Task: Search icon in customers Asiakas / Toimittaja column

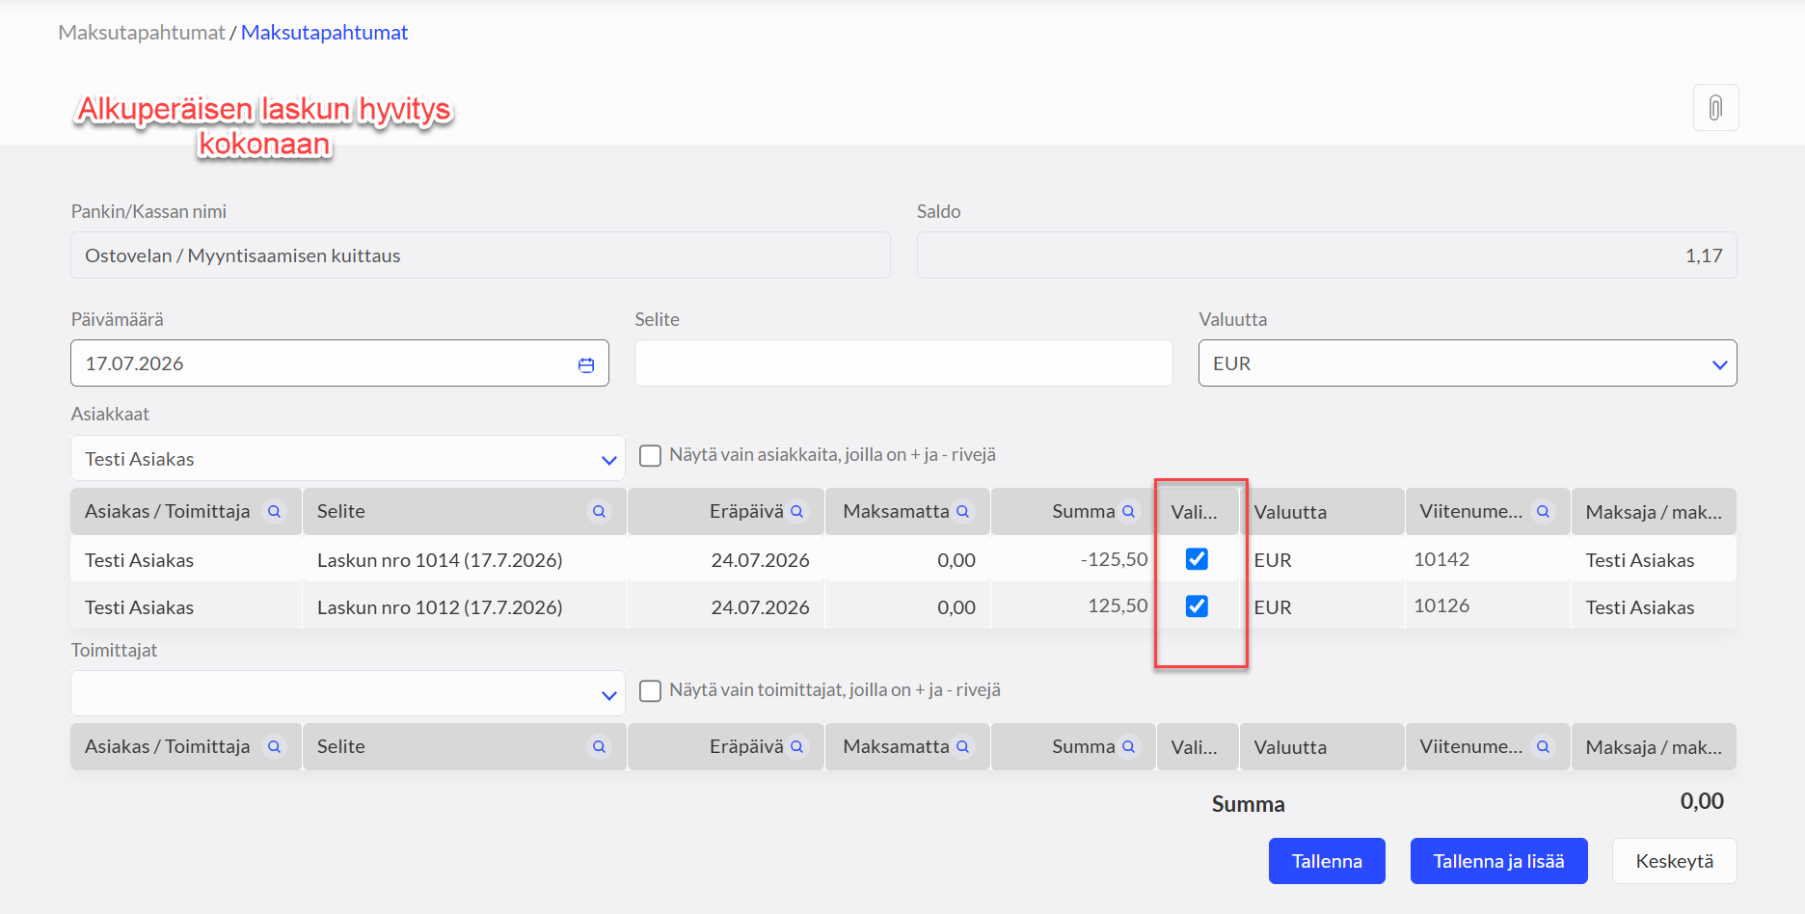Action: click(x=275, y=512)
